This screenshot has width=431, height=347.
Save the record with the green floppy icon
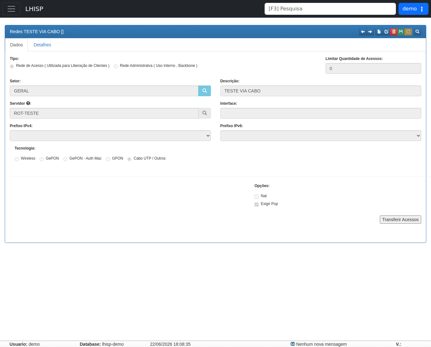pyautogui.click(x=401, y=32)
